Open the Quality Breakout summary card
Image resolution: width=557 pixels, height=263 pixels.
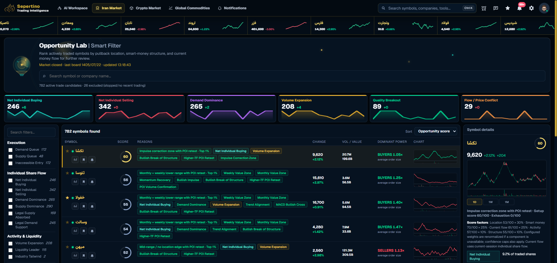(414, 108)
